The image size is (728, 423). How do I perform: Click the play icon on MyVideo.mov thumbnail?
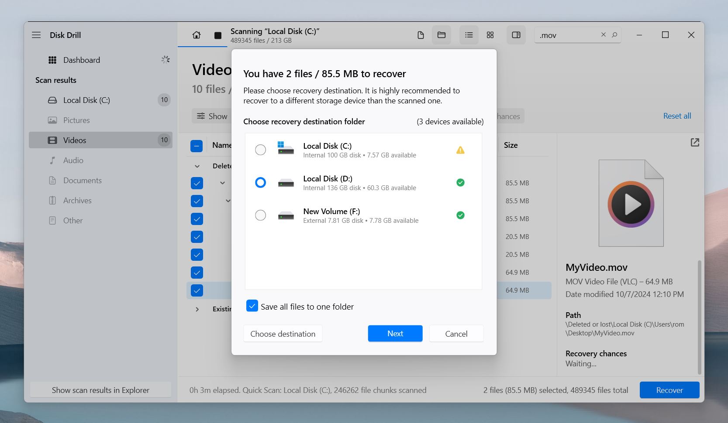631,204
